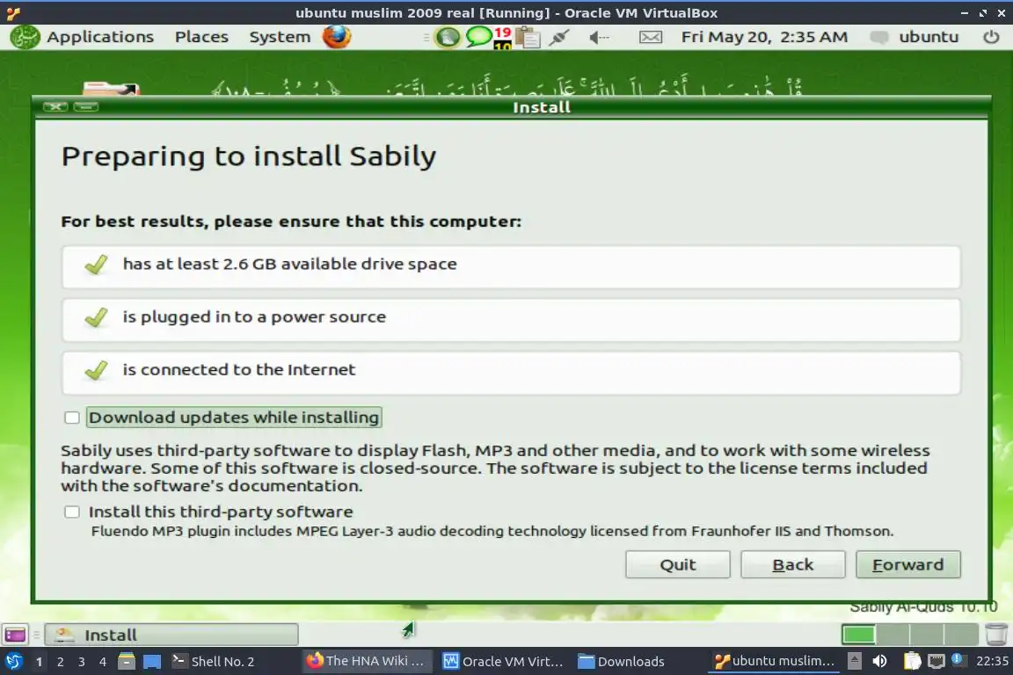Open the Places menu
This screenshot has height=675, width=1013.
(201, 37)
